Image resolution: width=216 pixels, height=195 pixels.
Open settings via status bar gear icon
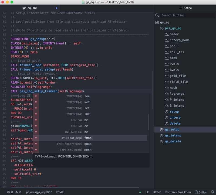pyautogui.click(x=212, y=192)
